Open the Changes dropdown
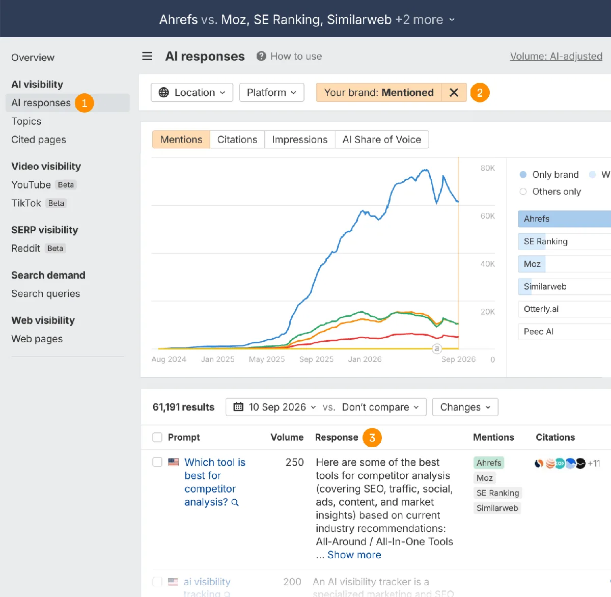 tap(465, 407)
